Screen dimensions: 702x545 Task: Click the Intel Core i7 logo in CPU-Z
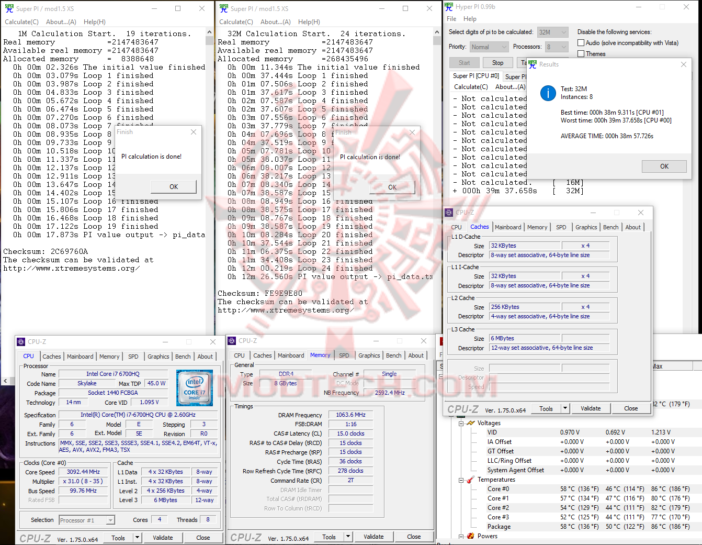pyautogui.click(x=195, y=388)
